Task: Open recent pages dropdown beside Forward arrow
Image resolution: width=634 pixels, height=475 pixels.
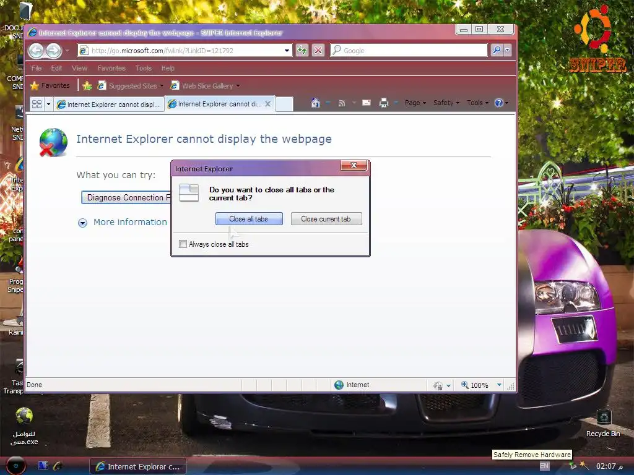Action: pos(67,51)
